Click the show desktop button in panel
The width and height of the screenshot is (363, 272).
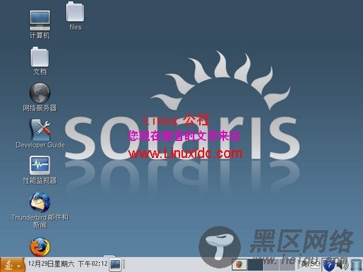click(116, 264)
